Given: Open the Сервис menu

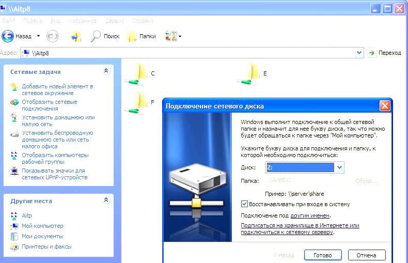Looking at the screenshot, I should coord(114,21).
